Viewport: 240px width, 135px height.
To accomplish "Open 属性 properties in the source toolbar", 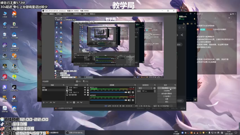I will click(x=78, y=81).
